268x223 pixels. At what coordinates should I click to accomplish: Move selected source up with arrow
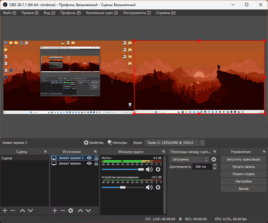point(80,211)
